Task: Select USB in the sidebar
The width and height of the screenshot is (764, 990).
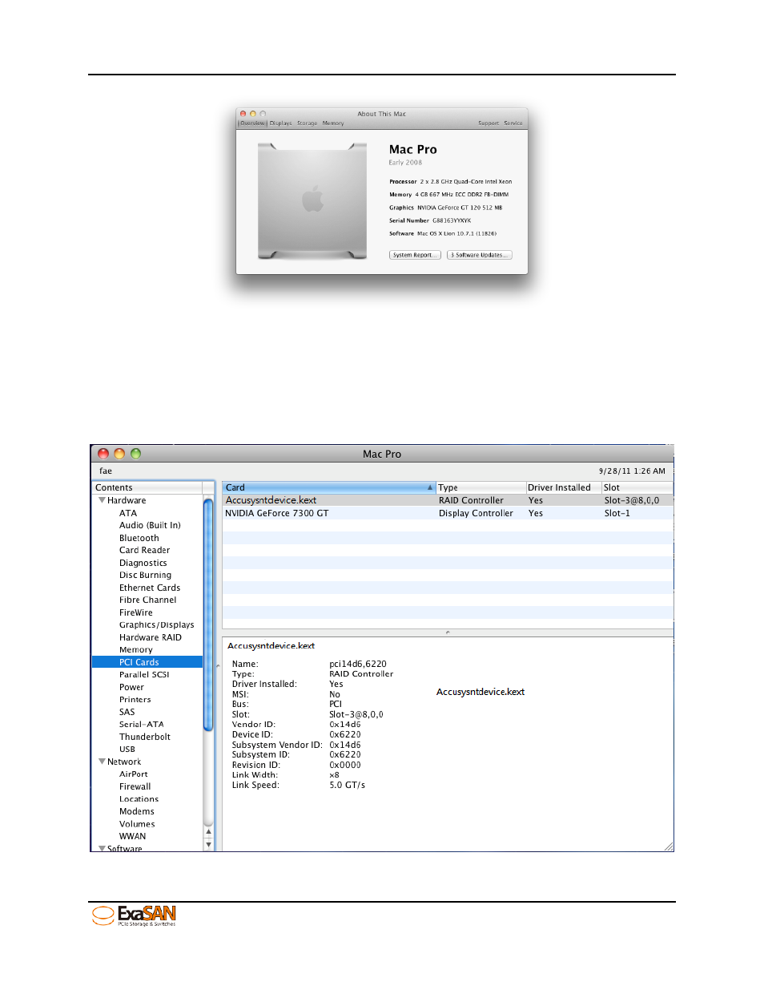Action: pos(127,749)
